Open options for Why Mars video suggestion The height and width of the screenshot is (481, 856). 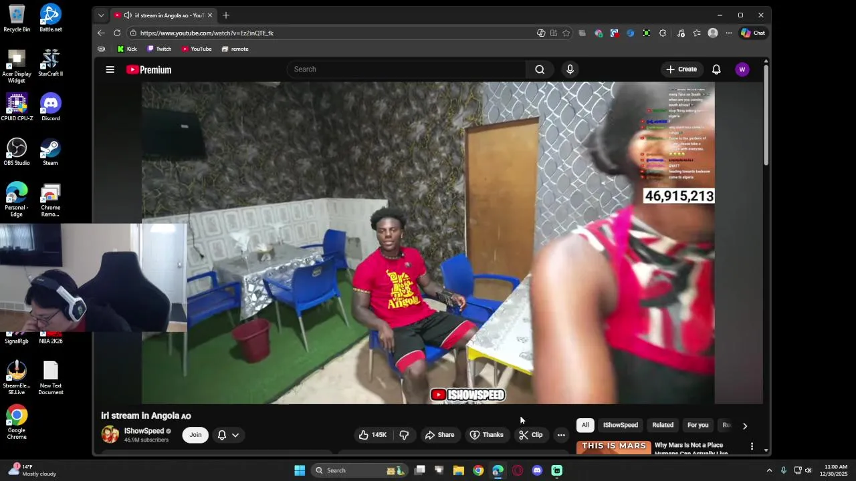(x=752, y=446)
